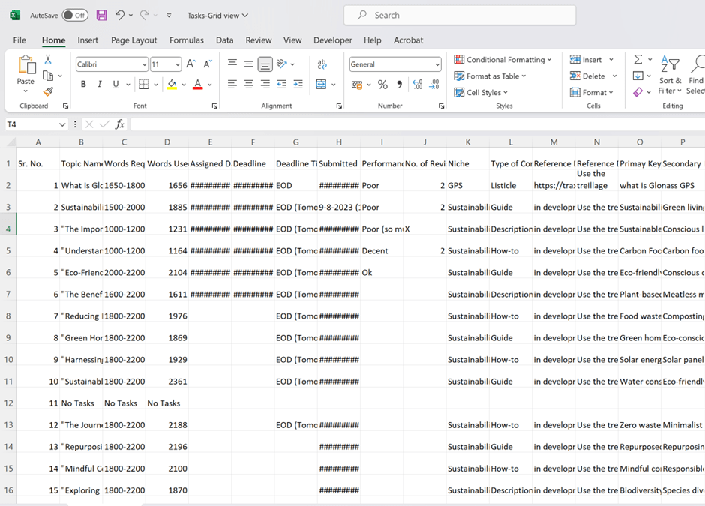Click the Cut scissors icon
This screenshot has height=506, width=705.
click(x=48, y=60)
